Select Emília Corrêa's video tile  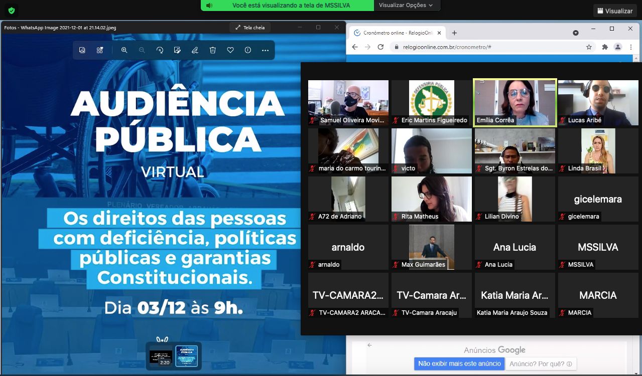click(515, 103)
